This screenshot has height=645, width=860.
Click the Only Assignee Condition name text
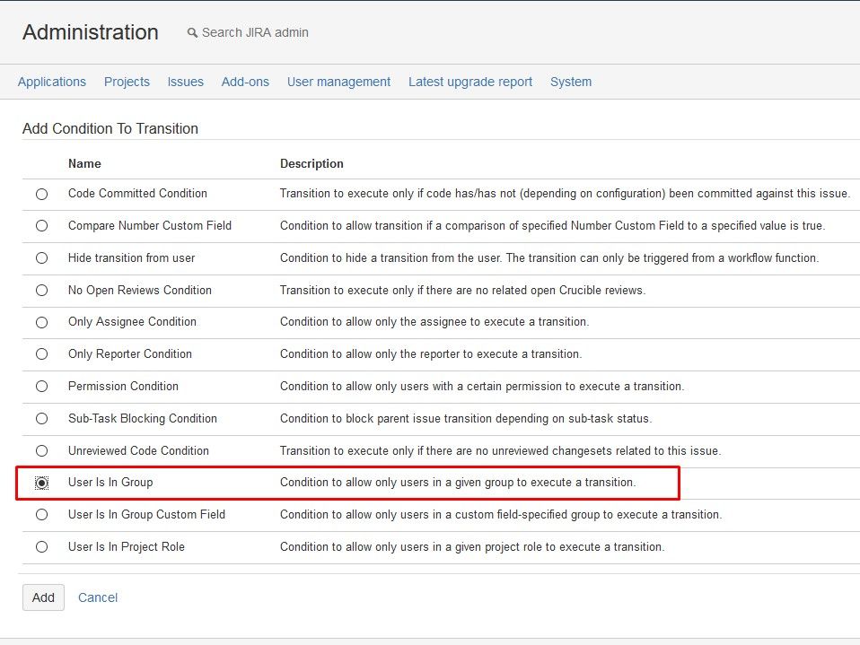132,322
